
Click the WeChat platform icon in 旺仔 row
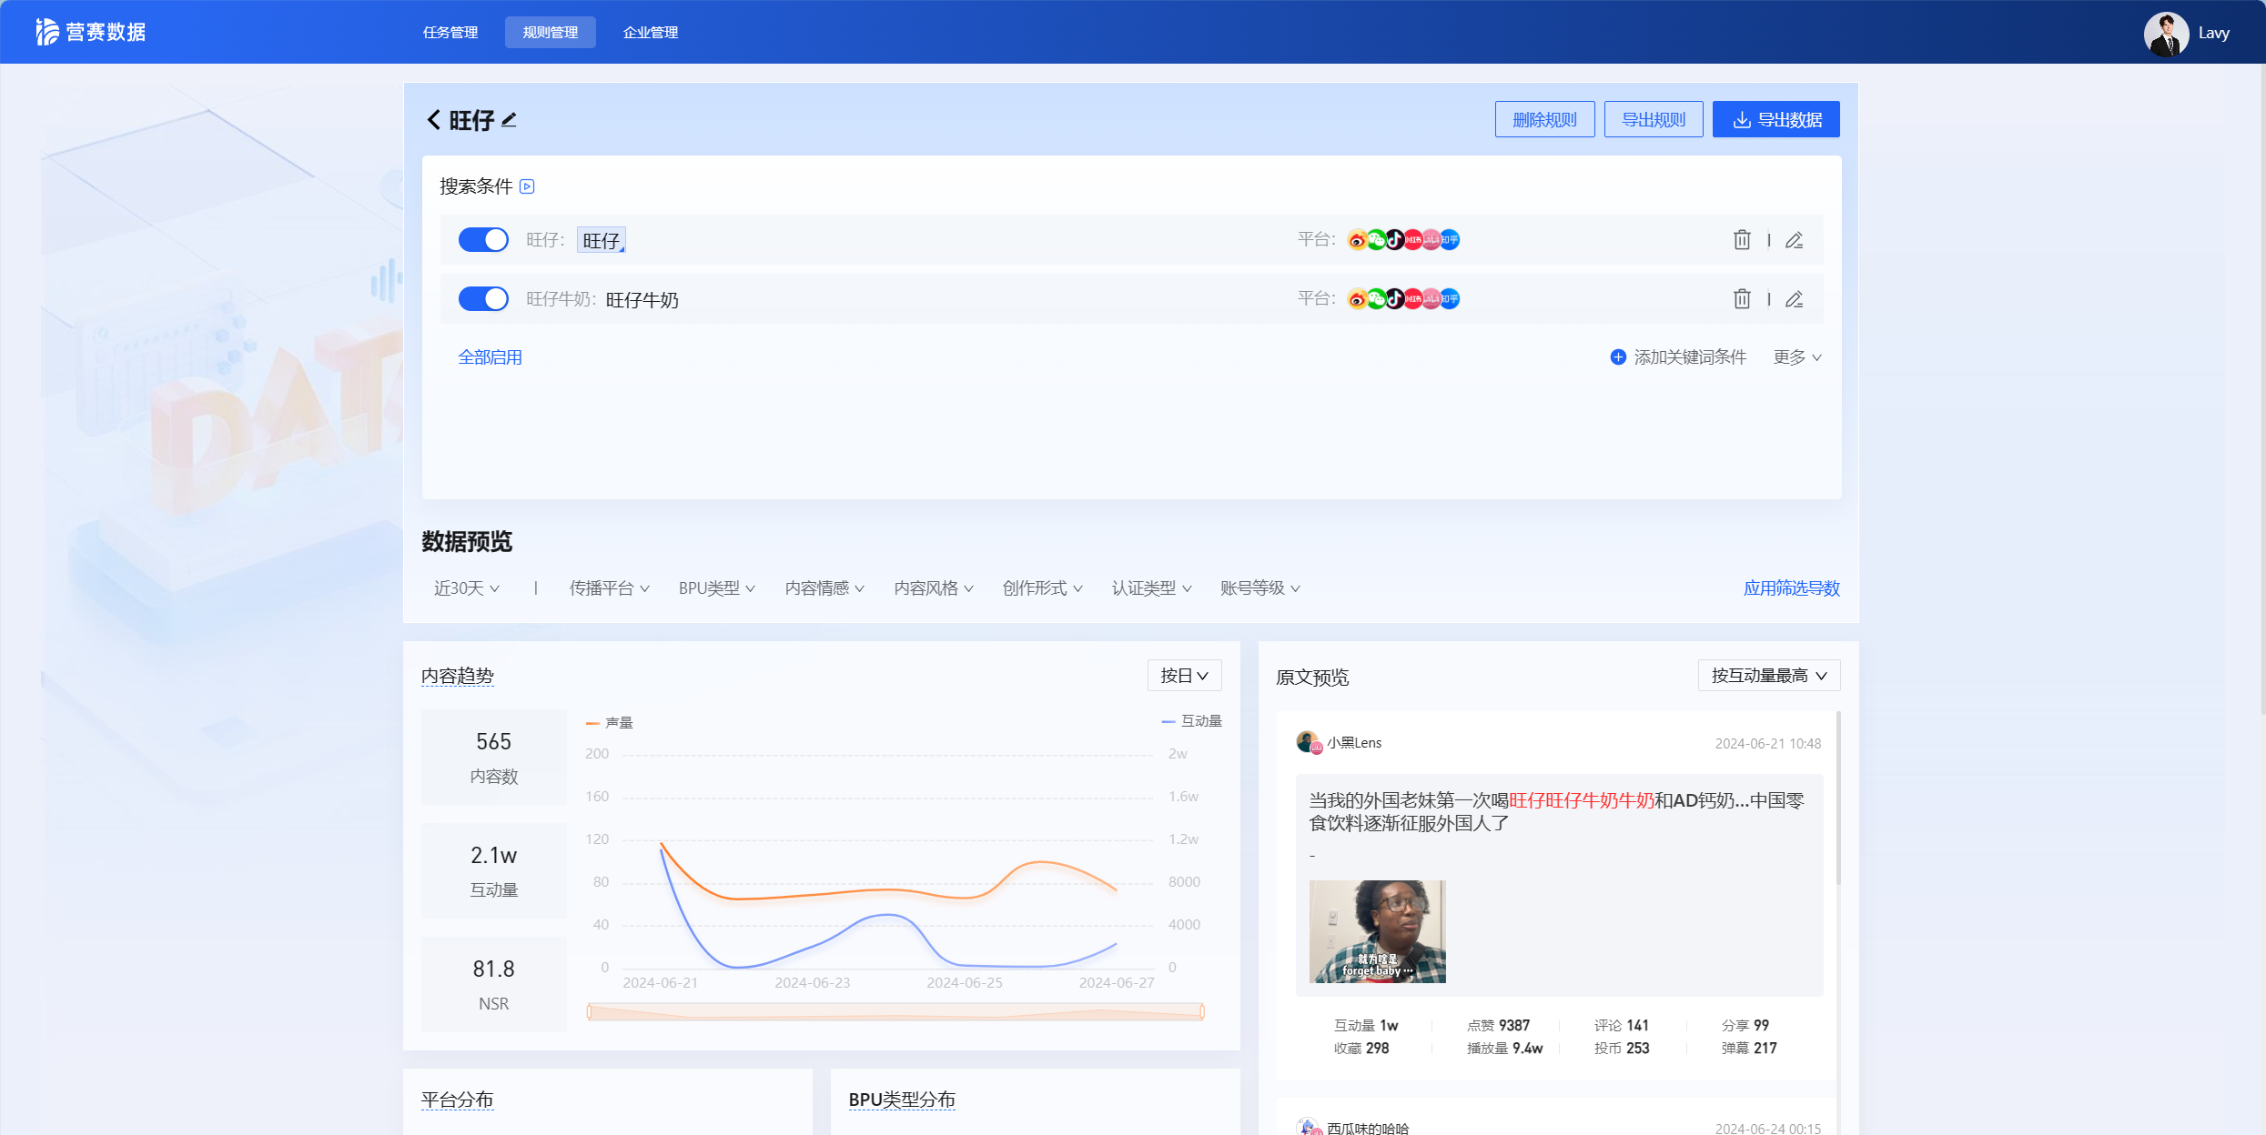[x=1376, y=240]
